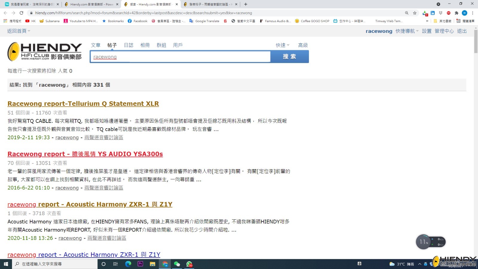Open the Google Translate bookmark

(204, 21)
